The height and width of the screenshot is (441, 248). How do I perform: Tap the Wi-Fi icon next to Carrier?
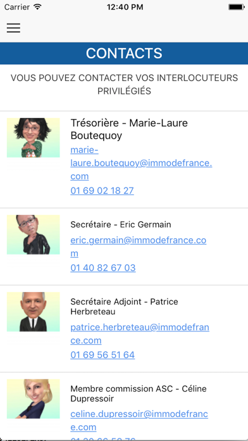tap(37, 7)
